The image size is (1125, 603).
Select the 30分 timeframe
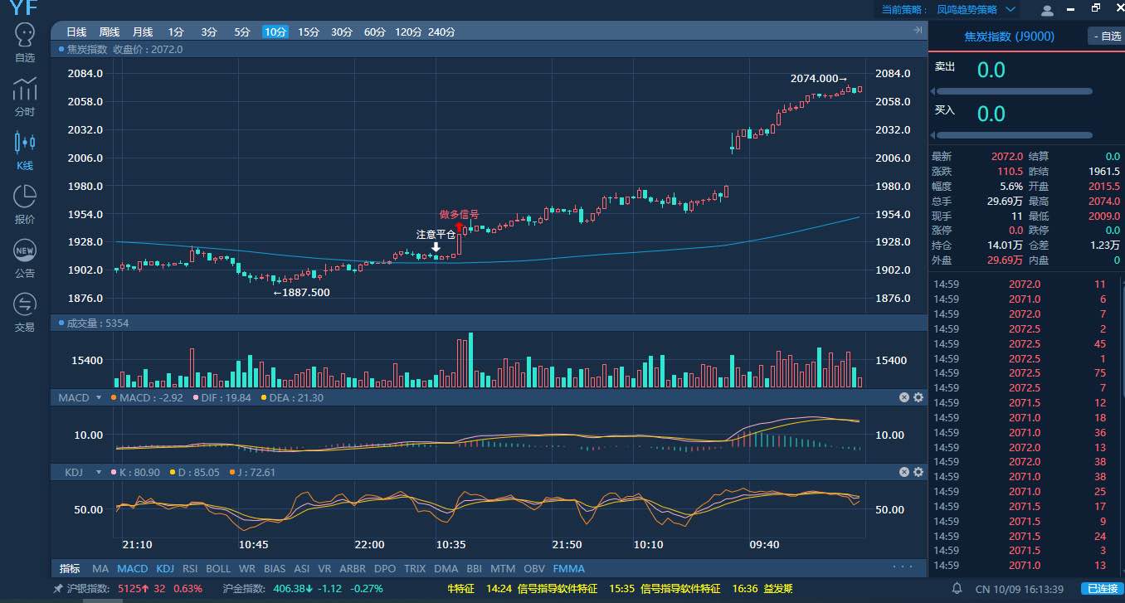tap(342, 32)
